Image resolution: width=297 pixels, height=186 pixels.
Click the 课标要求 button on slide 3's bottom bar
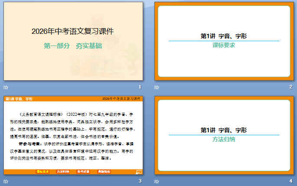click(42, 172)
